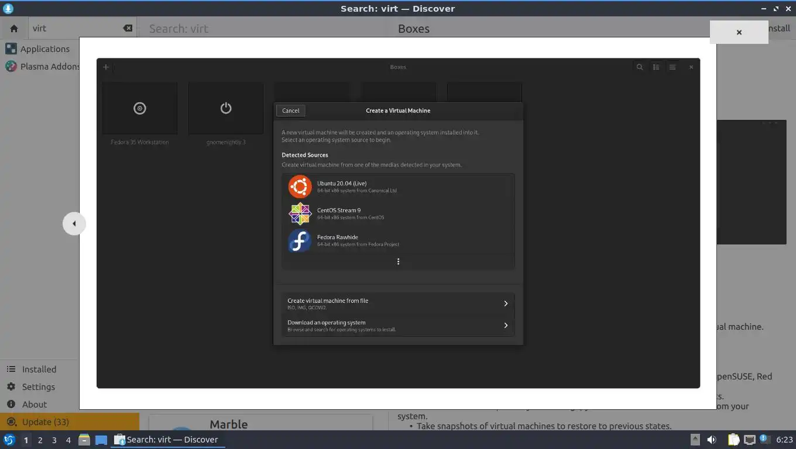
Task: Maximize the Discover window
Action: click(776, 8)
